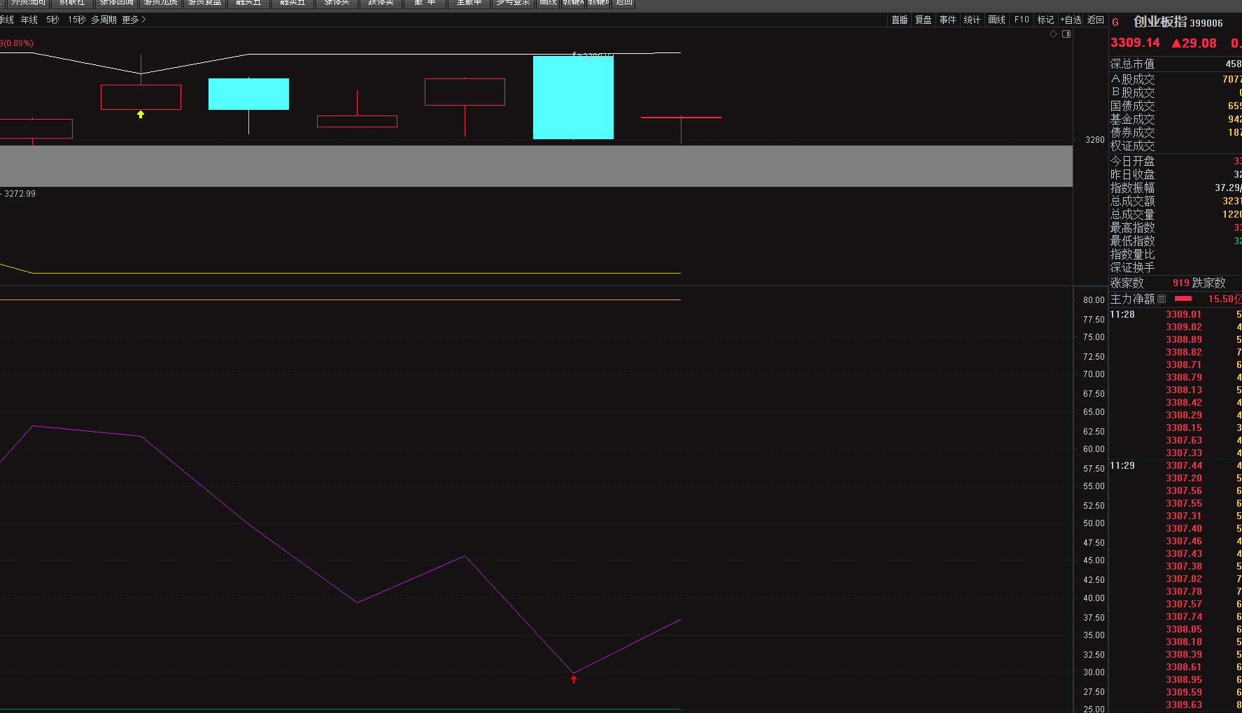The height and width of the screenshot is (713, 1242).
Task: Select the tick row priced 3309.63
Action: coord(1176,705)
